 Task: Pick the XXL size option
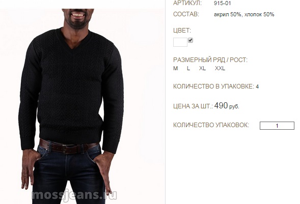pos(220,68)
